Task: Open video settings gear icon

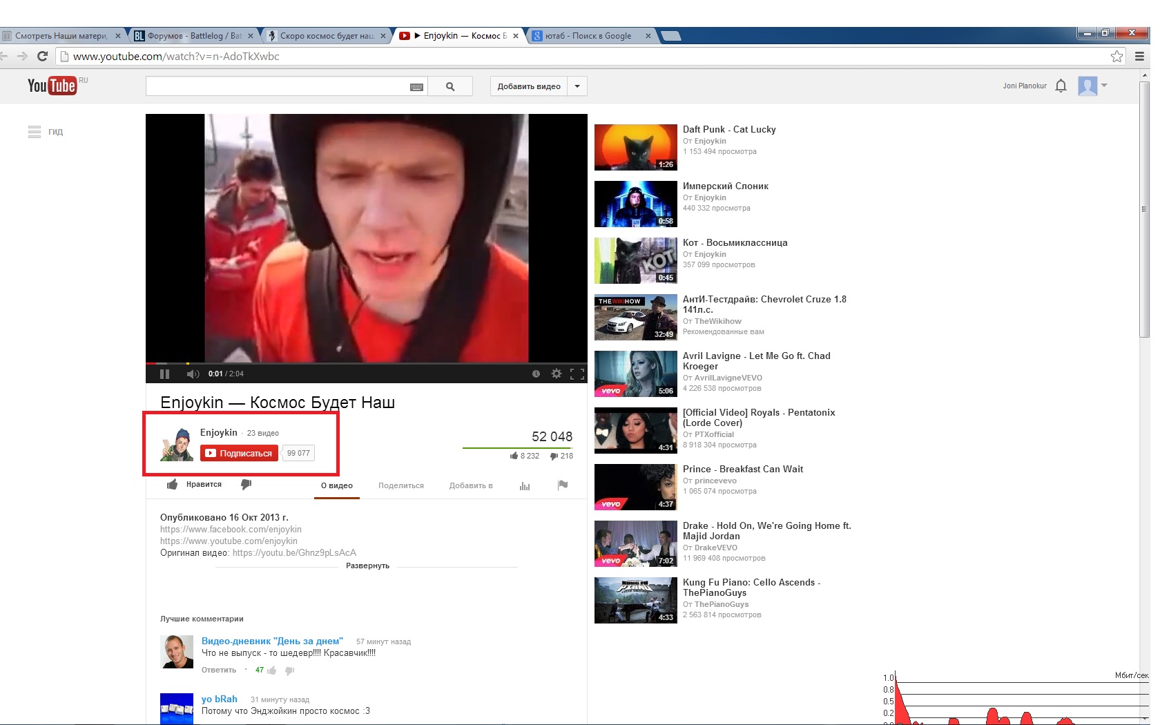Action: pos(556,374)
